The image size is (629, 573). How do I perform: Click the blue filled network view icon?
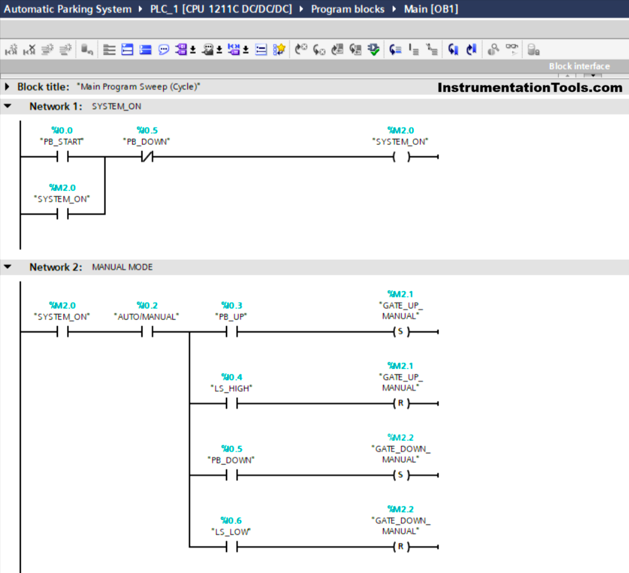(x=145, y=50)
